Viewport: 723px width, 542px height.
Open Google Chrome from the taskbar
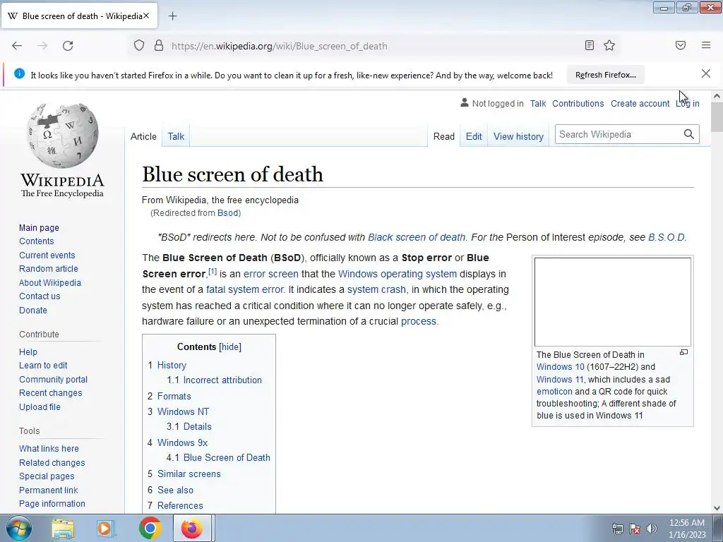pyautogui.click(x=150, y=528)
